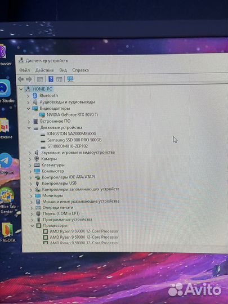Expand the Мониторы category
228x304 pixels.
coord(31,196)
